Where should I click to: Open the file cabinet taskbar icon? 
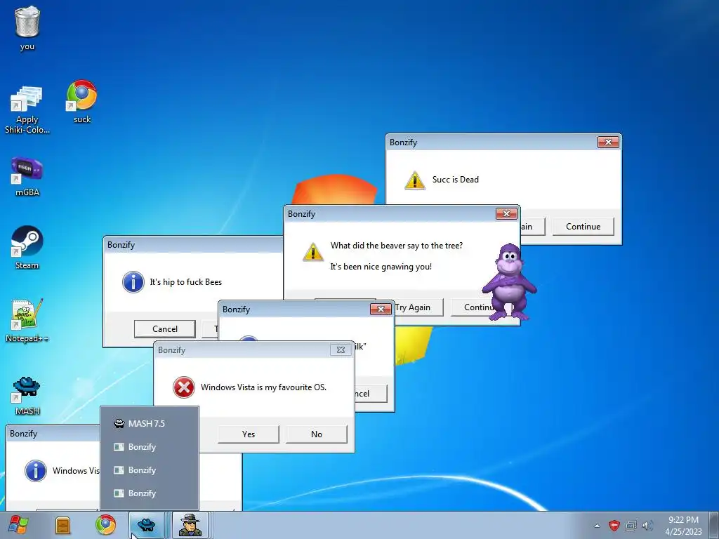pyautogui.click(x=62, y=525)
